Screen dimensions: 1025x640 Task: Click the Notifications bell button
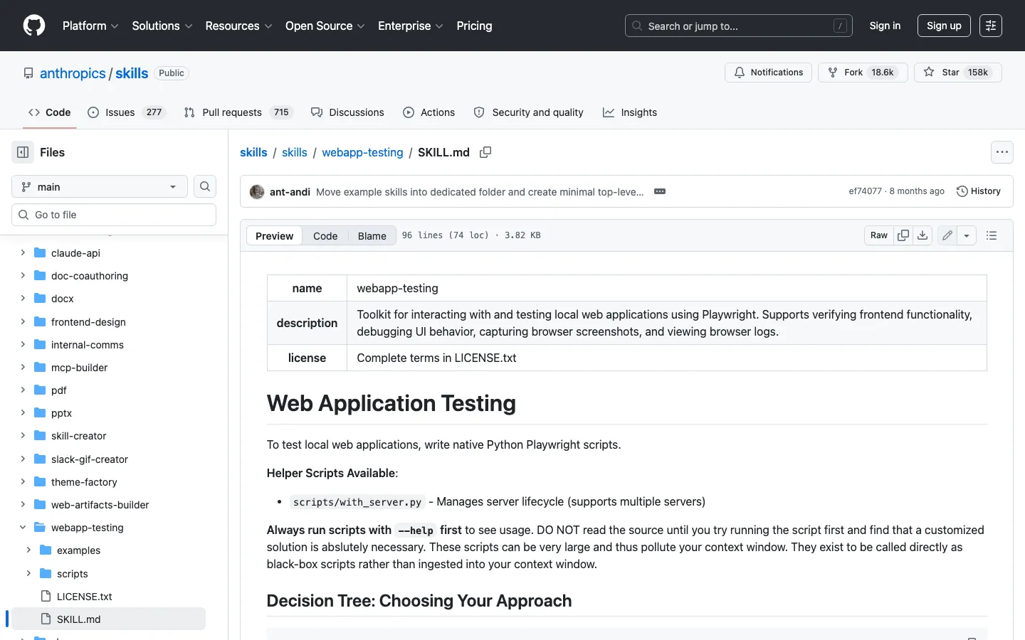[768, 73]
